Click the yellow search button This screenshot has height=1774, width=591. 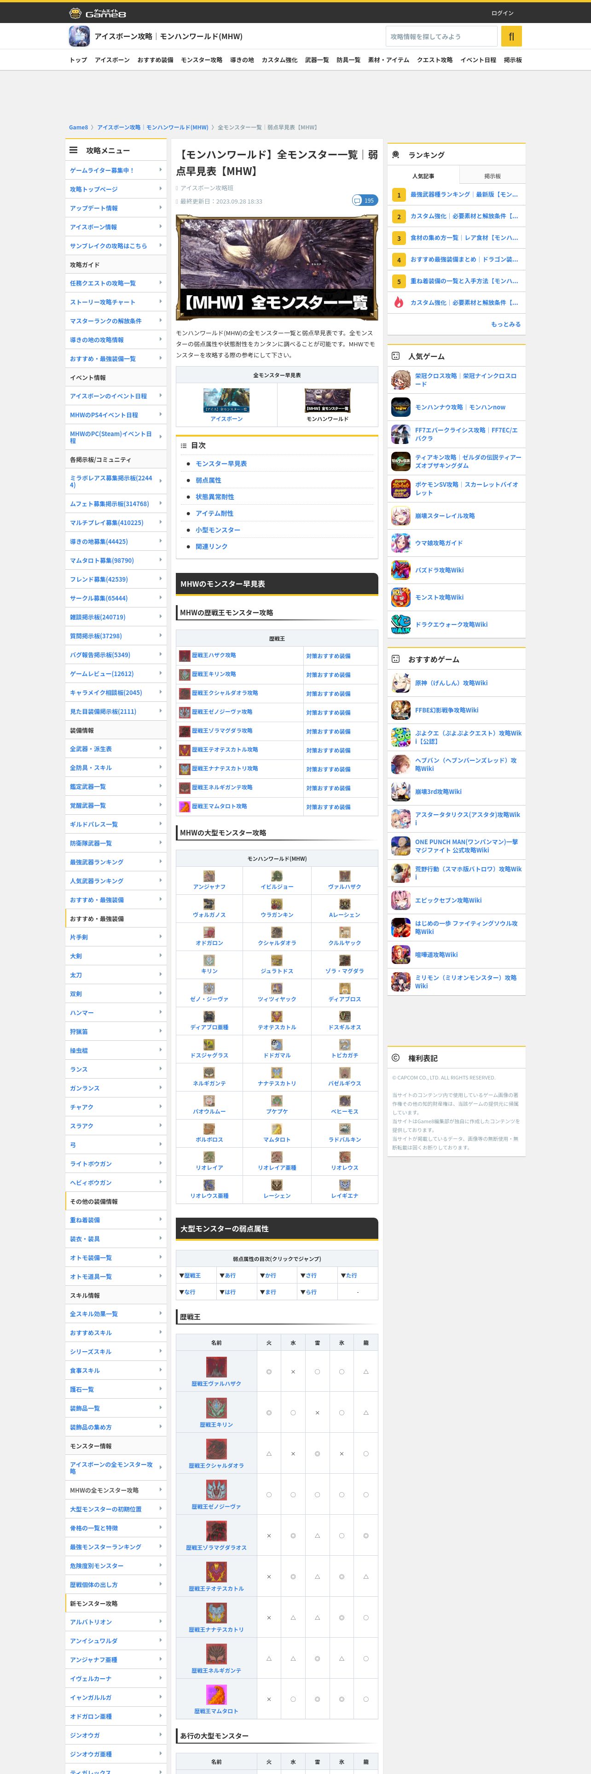[x=511, y=36]
